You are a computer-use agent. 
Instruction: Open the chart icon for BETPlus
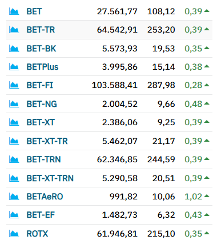coord(14,67)
